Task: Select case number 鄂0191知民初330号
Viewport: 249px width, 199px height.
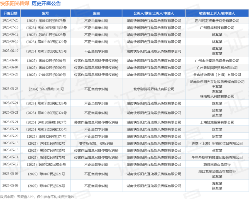Action: click(46, 129)
